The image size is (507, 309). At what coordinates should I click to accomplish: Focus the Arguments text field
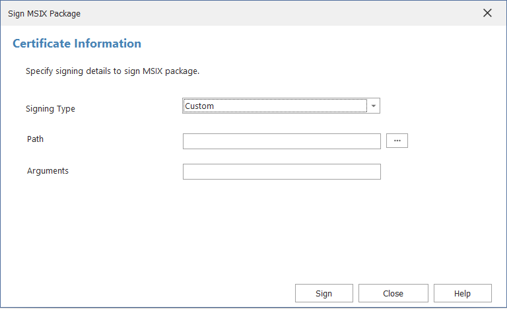pyautogui.click(x=281, y=172)
